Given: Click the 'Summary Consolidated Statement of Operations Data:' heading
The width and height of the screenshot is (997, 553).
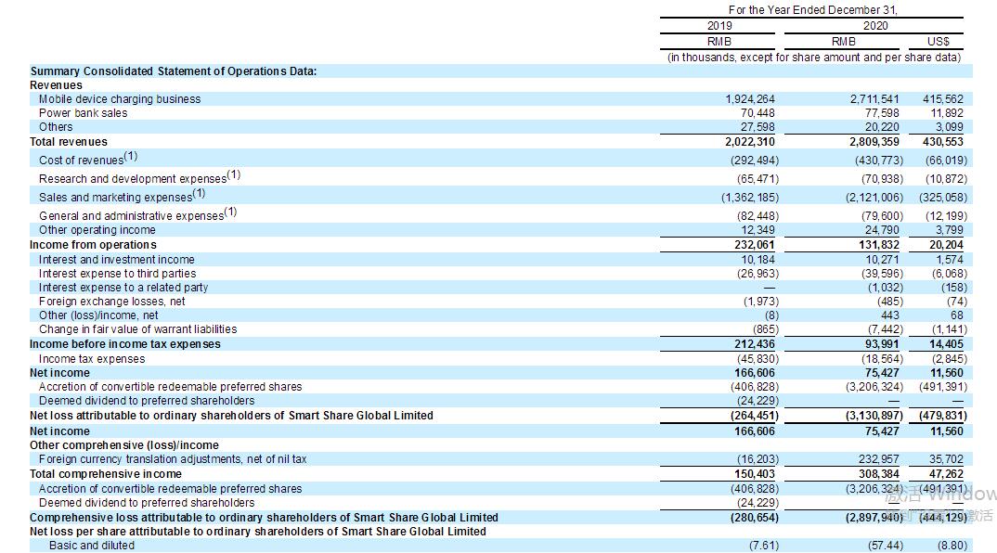Looking at the screenshot, I should pyautogui.click(x=173, y=71).
